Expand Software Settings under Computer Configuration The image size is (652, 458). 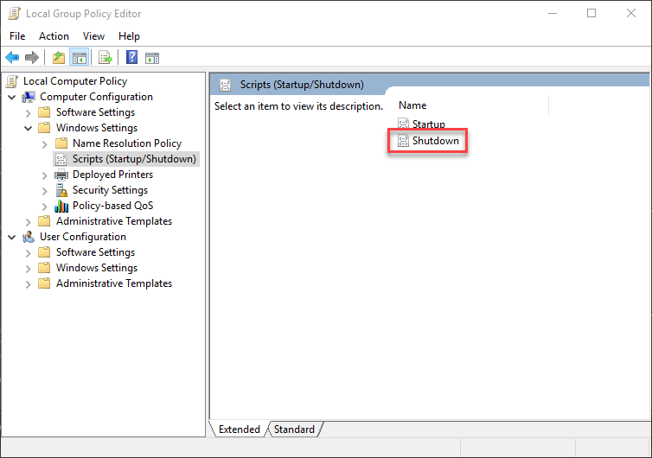29,113
